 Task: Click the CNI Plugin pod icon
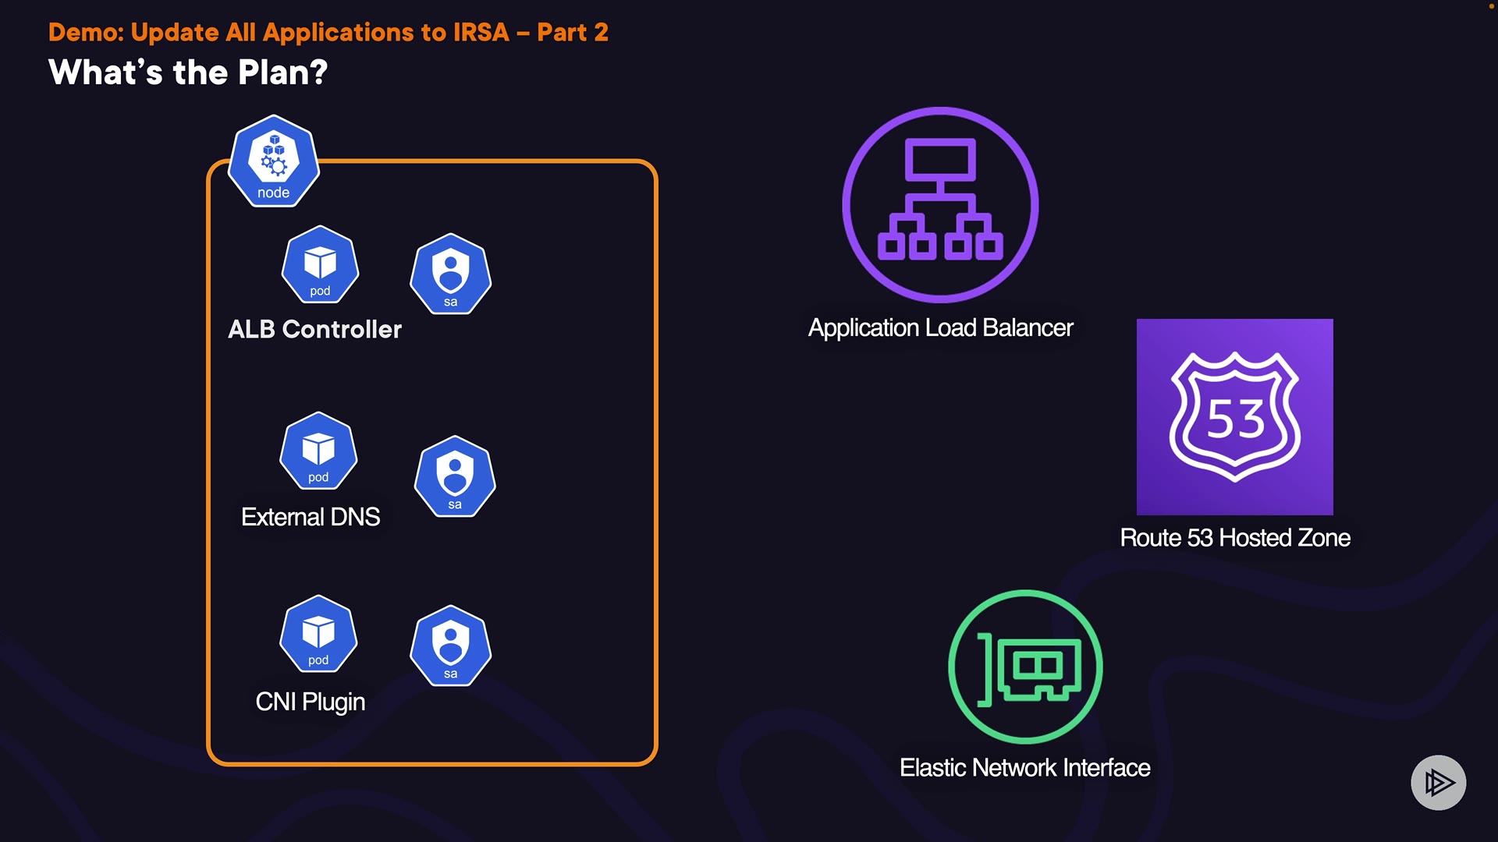click(x=318, y=634)
